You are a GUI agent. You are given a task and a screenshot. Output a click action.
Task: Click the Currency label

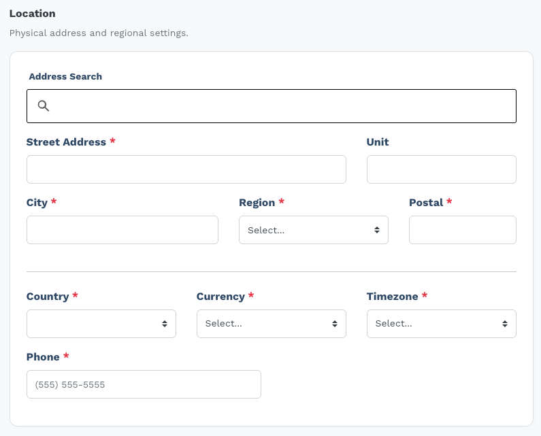pos(220,297)
